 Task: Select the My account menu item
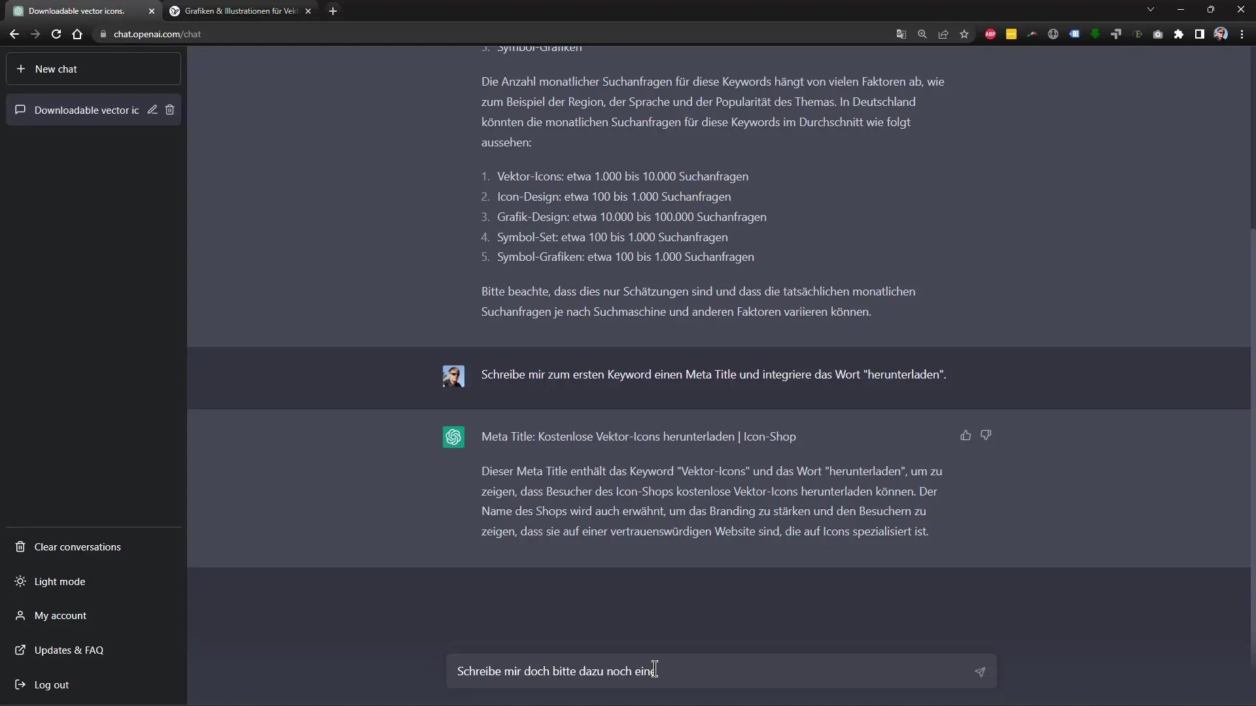click(60, 614)
